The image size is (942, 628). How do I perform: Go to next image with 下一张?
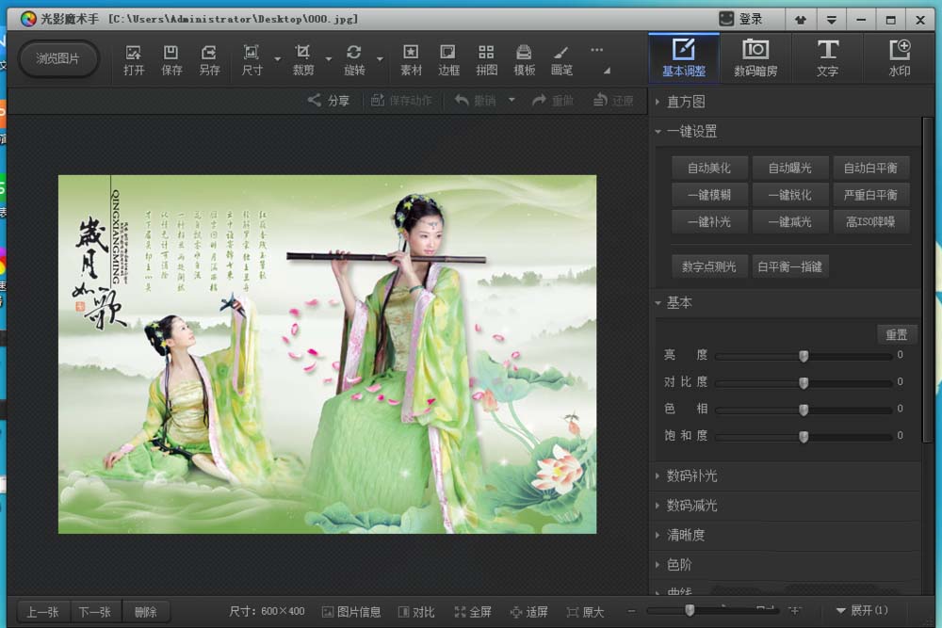95,612
